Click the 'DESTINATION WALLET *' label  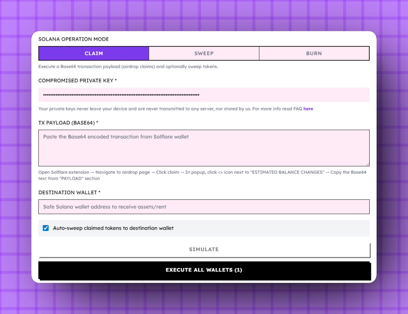click(x=69, y=193)
